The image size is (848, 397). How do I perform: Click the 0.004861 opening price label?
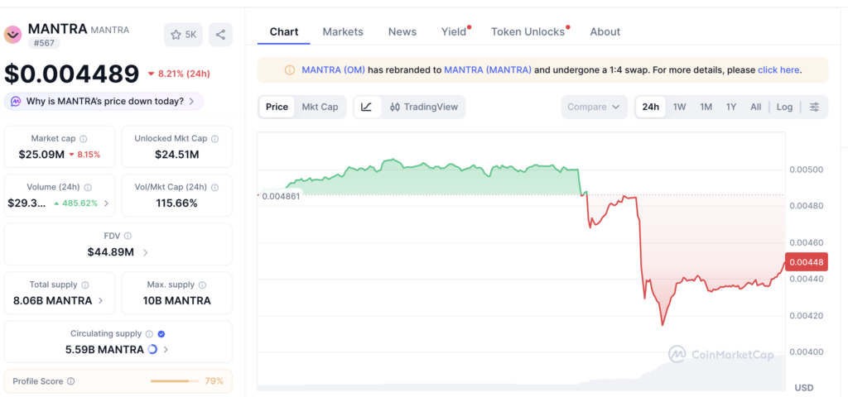coord(281,196)
